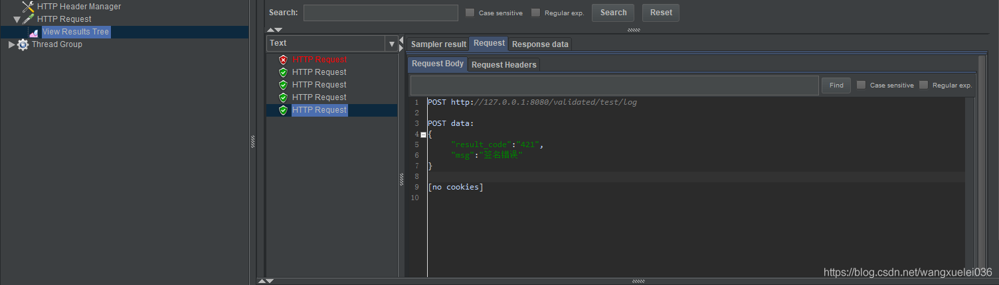
Task: Switch to the Sampler result tab
Action: coord(438,44)
